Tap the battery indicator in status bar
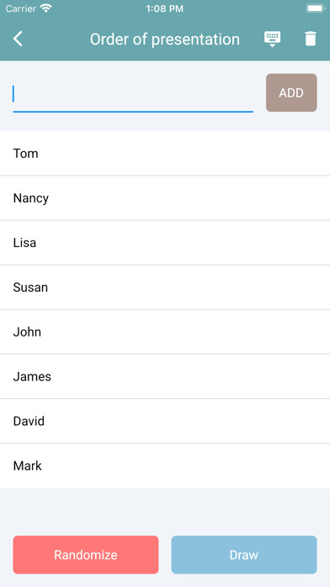Viewport: 330px width, 587px height. pos(315,8)
